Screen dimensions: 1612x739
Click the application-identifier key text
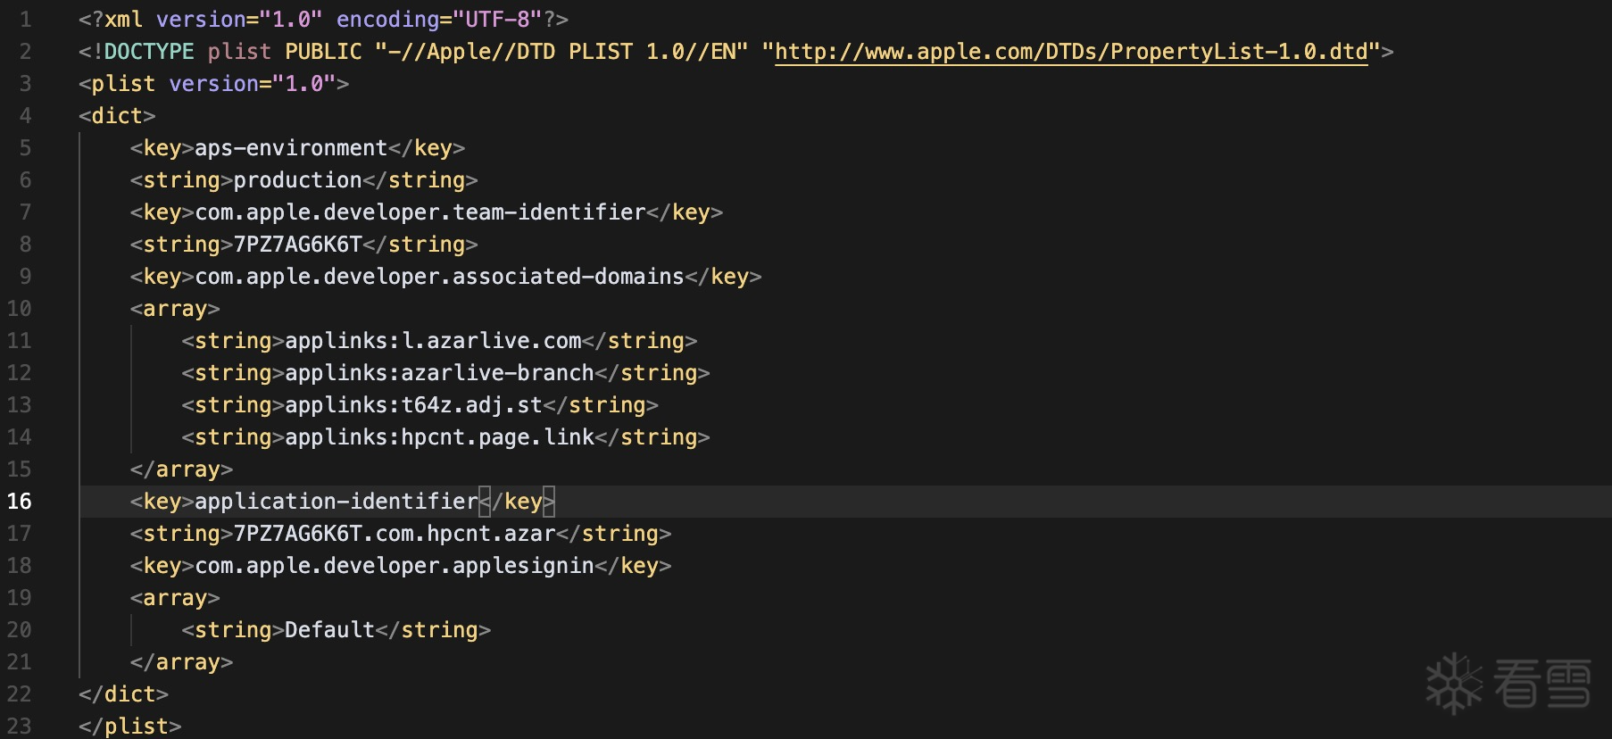(336, 502)
